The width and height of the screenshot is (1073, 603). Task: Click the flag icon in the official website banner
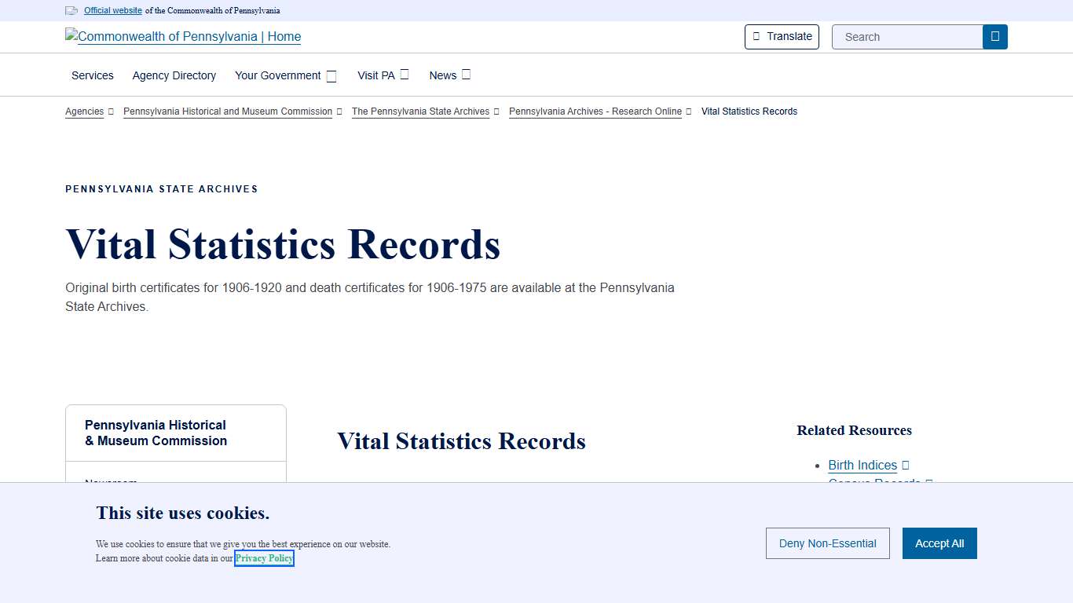click(71, 10)
